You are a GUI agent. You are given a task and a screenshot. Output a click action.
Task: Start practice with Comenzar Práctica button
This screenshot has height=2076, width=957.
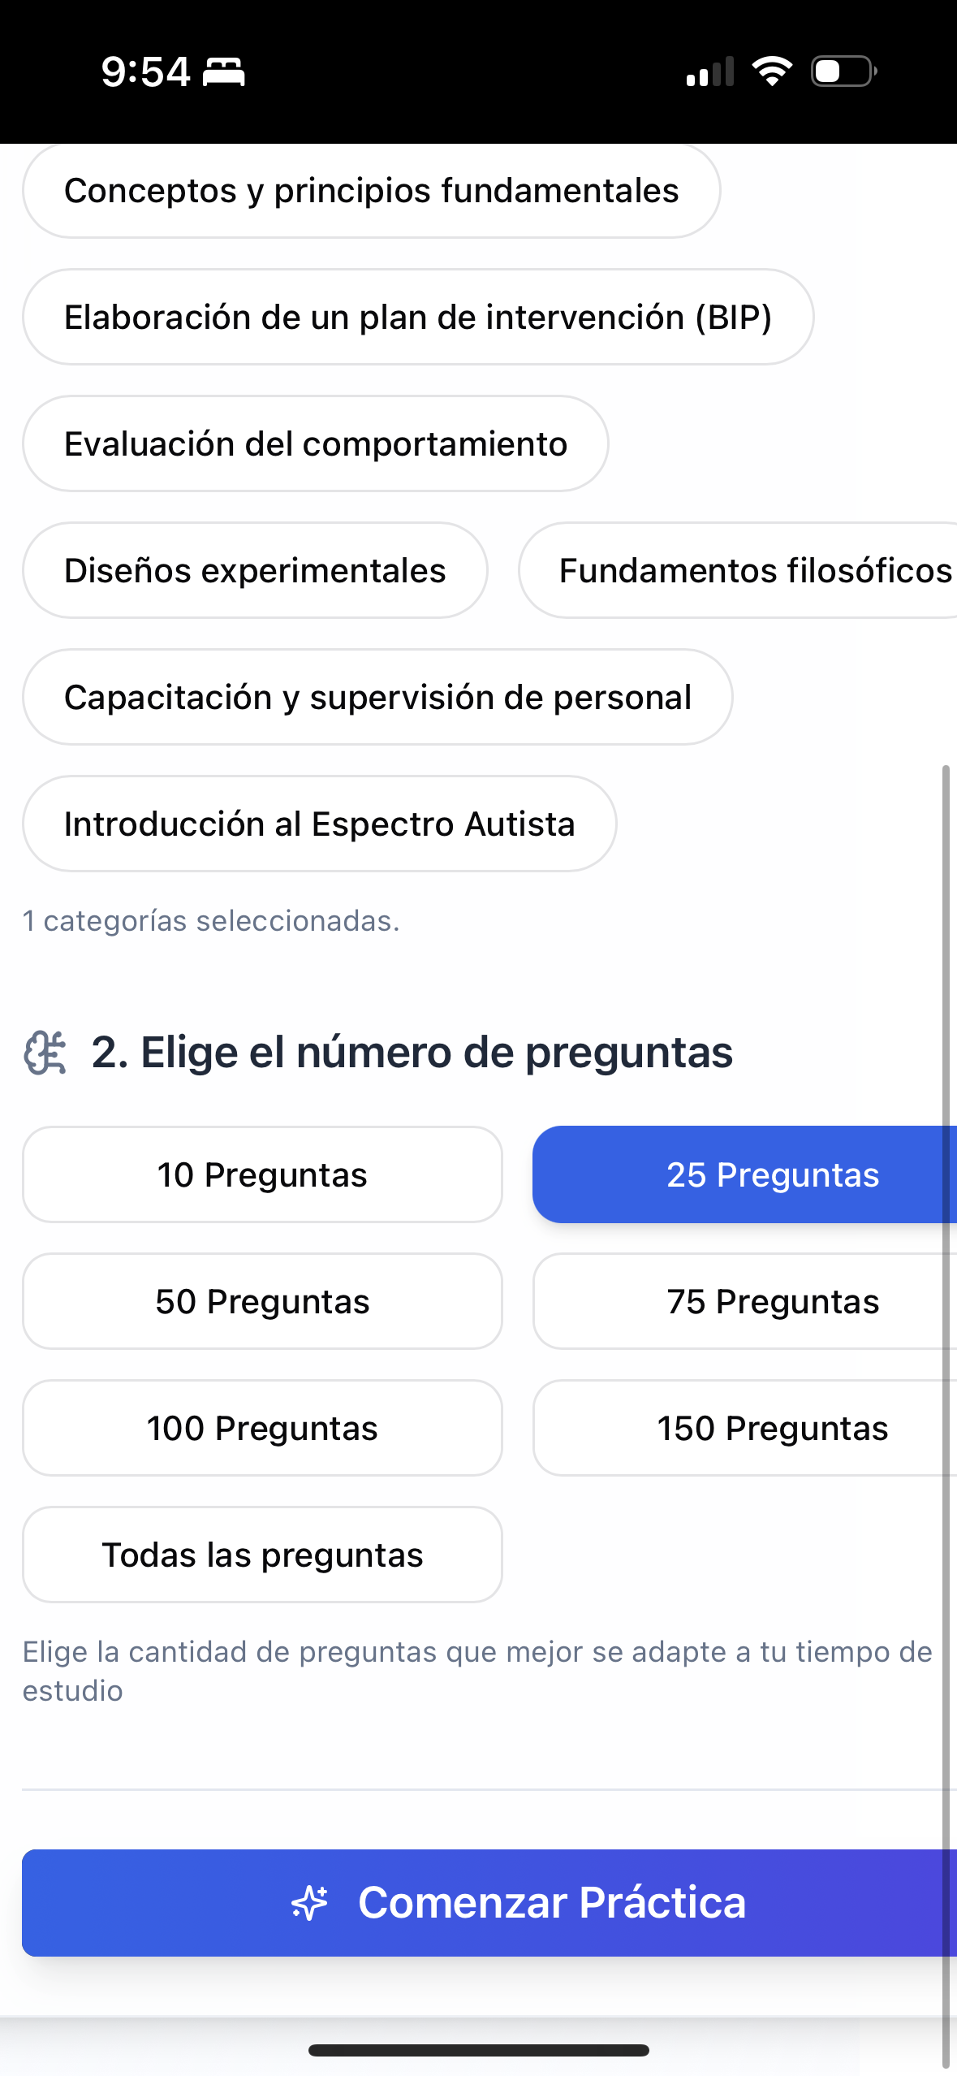pyautogui.click(x=519, y=1903)
